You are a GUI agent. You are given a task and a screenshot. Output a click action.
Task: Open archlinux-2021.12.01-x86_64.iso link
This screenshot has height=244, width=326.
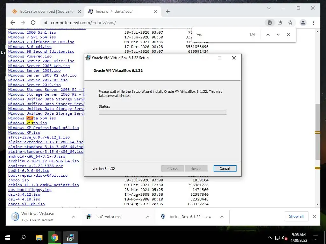[x=43, y=161]
